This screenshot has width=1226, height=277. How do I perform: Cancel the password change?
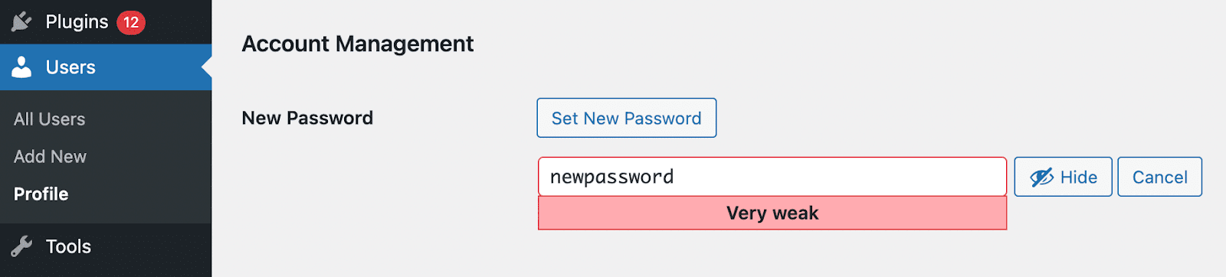pos(1159,177)
